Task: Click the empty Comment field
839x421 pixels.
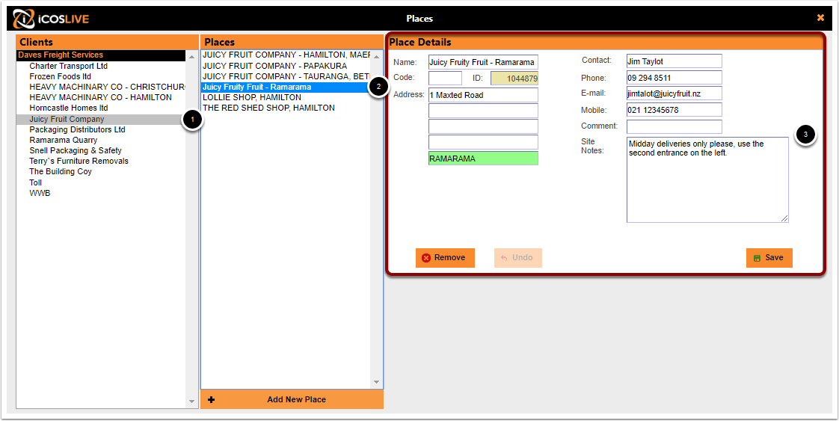Action: (674, 127)
